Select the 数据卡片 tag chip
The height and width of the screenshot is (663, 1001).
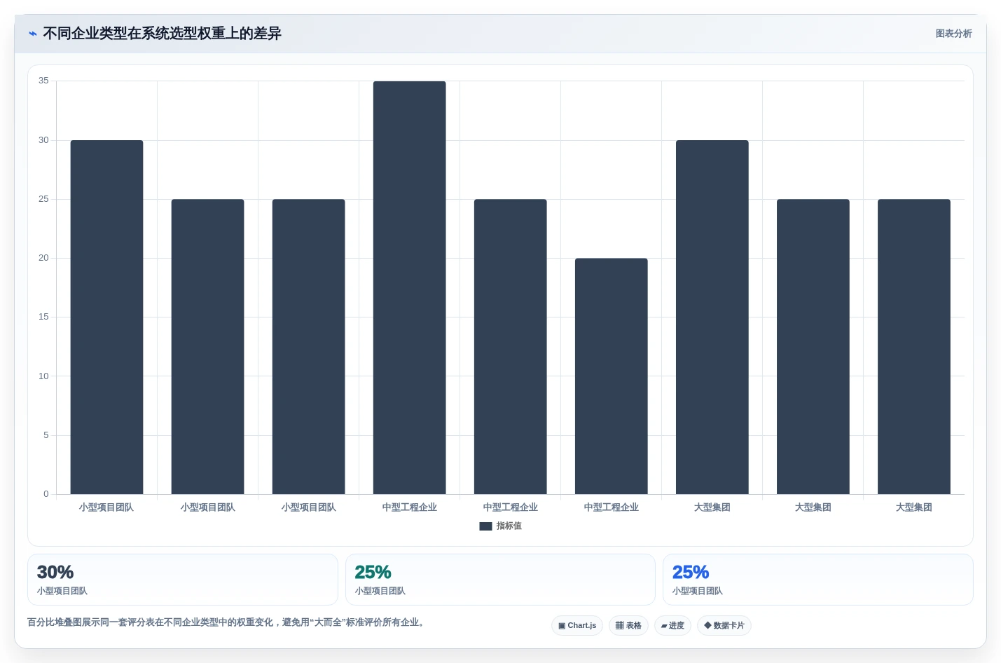click(x=724, y=625)
